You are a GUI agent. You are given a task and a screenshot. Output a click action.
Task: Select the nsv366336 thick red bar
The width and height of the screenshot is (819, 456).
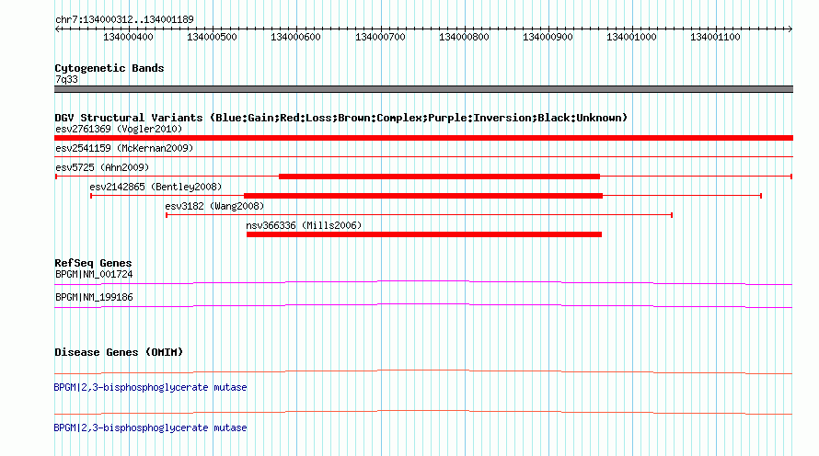[424, 234]
